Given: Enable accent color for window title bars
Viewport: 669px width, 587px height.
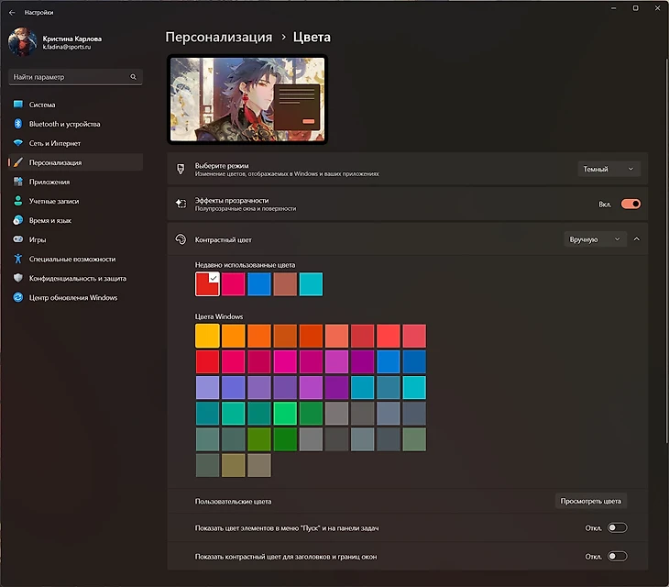Looking at the screenshot, I should click(617, 557).
